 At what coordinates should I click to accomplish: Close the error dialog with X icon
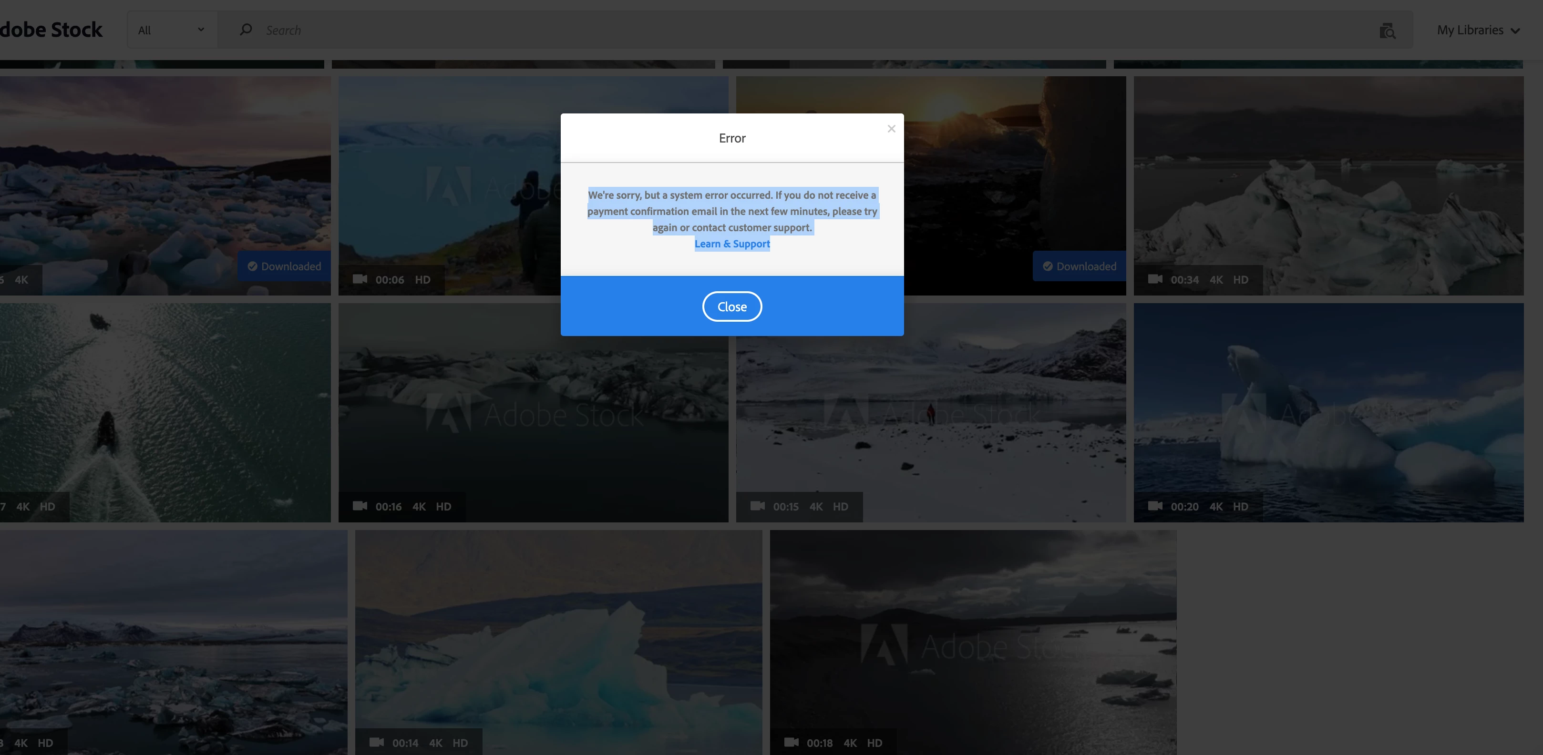[891, 129]
